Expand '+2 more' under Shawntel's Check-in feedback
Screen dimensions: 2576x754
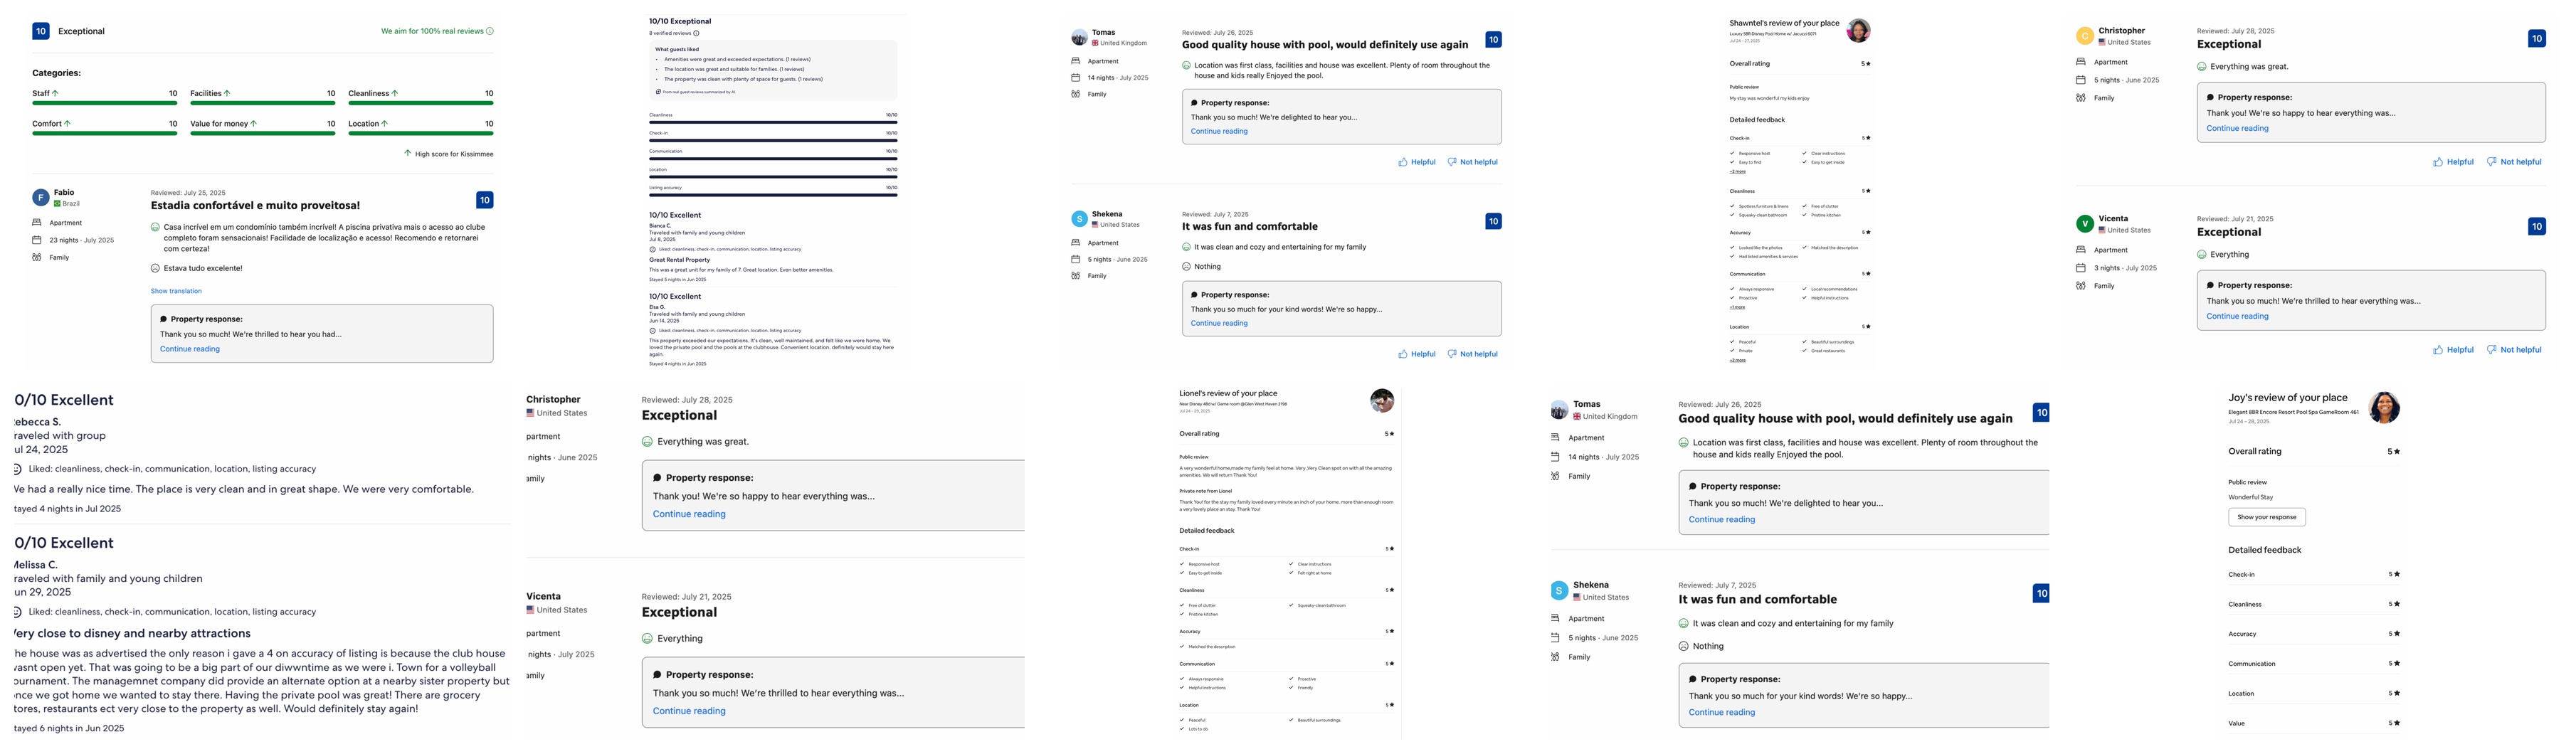click(x=1737, y=172)
